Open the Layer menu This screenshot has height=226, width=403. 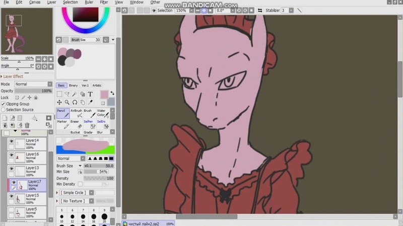pos(51,2)
